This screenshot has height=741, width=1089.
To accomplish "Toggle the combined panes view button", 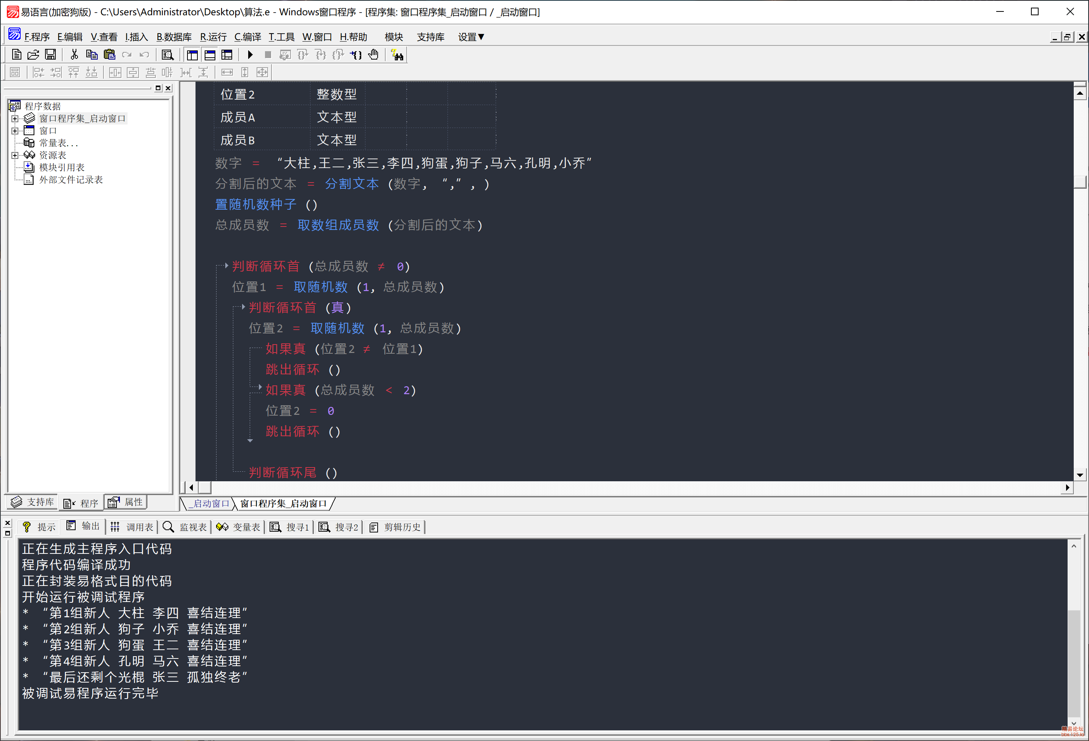I will coord(227,55).
